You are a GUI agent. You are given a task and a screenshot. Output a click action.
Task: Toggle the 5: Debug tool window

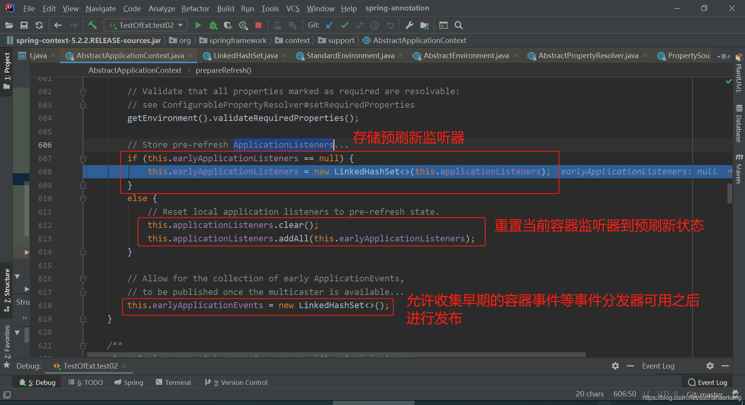(x=37, y=383)
